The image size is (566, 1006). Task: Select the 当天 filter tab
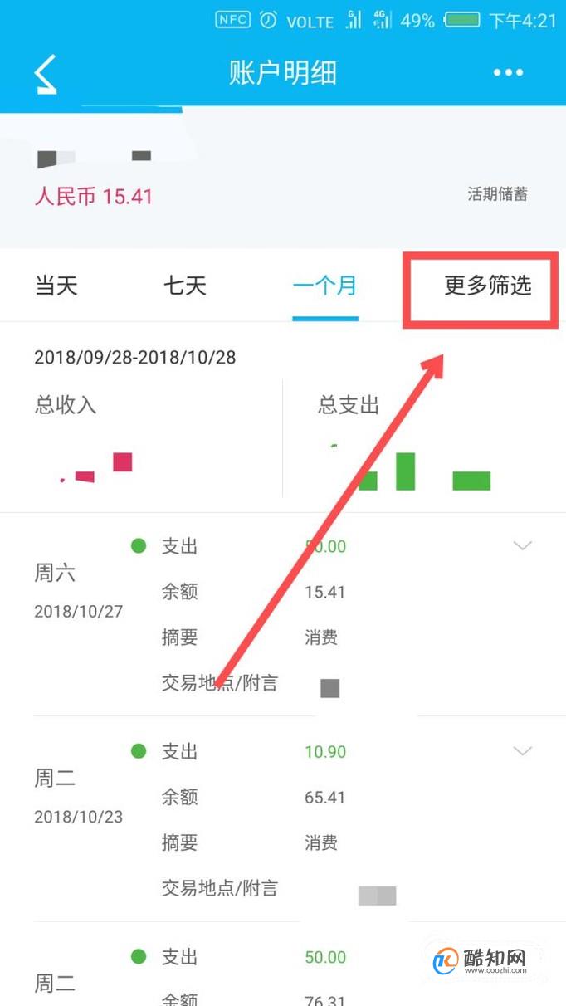[56, 286]
